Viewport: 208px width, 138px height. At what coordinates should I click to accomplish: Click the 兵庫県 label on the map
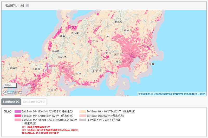click(14, 68)
